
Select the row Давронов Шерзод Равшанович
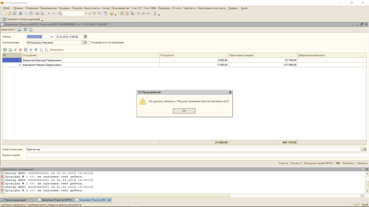(x=184, y=60)
